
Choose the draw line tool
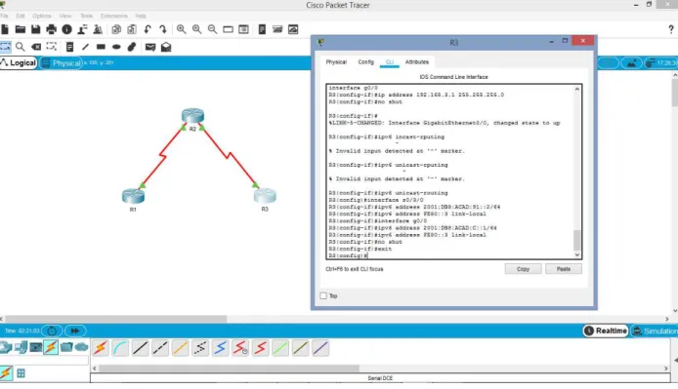(x=85, y=47)
